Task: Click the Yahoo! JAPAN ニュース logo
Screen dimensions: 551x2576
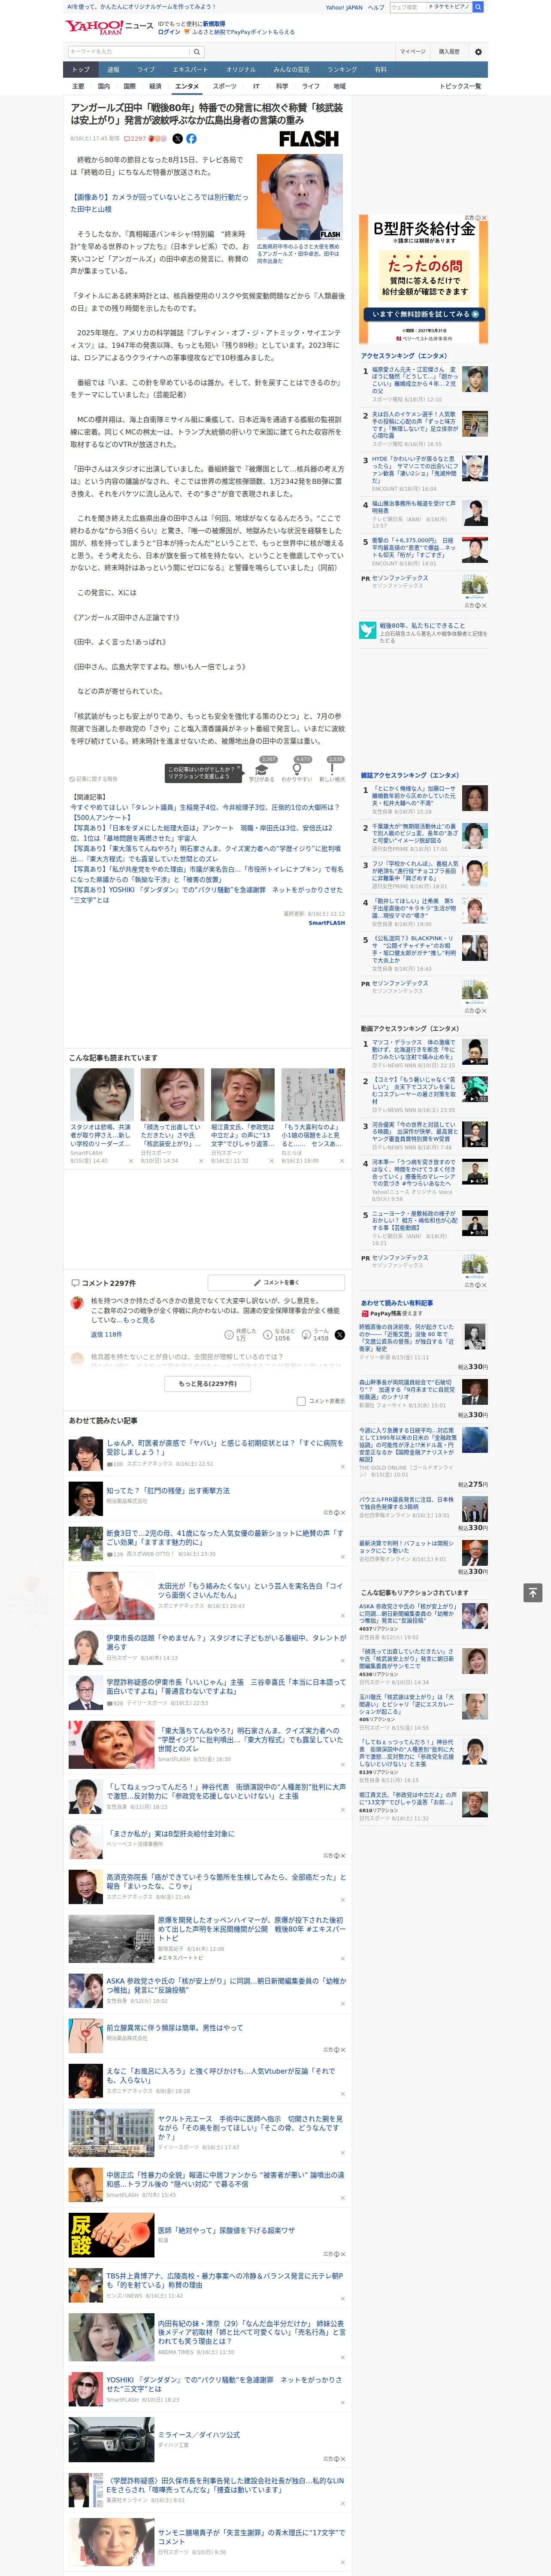Action: (110, 26)
